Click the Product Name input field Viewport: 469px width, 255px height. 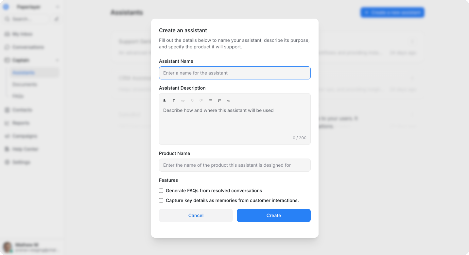(235, 165)
